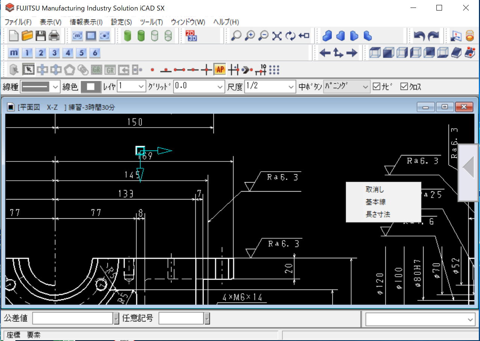This screenshot has height=341, width=480.
Task: Click the axes arrows icon between the arrows
Action: (x=338, y=53)
